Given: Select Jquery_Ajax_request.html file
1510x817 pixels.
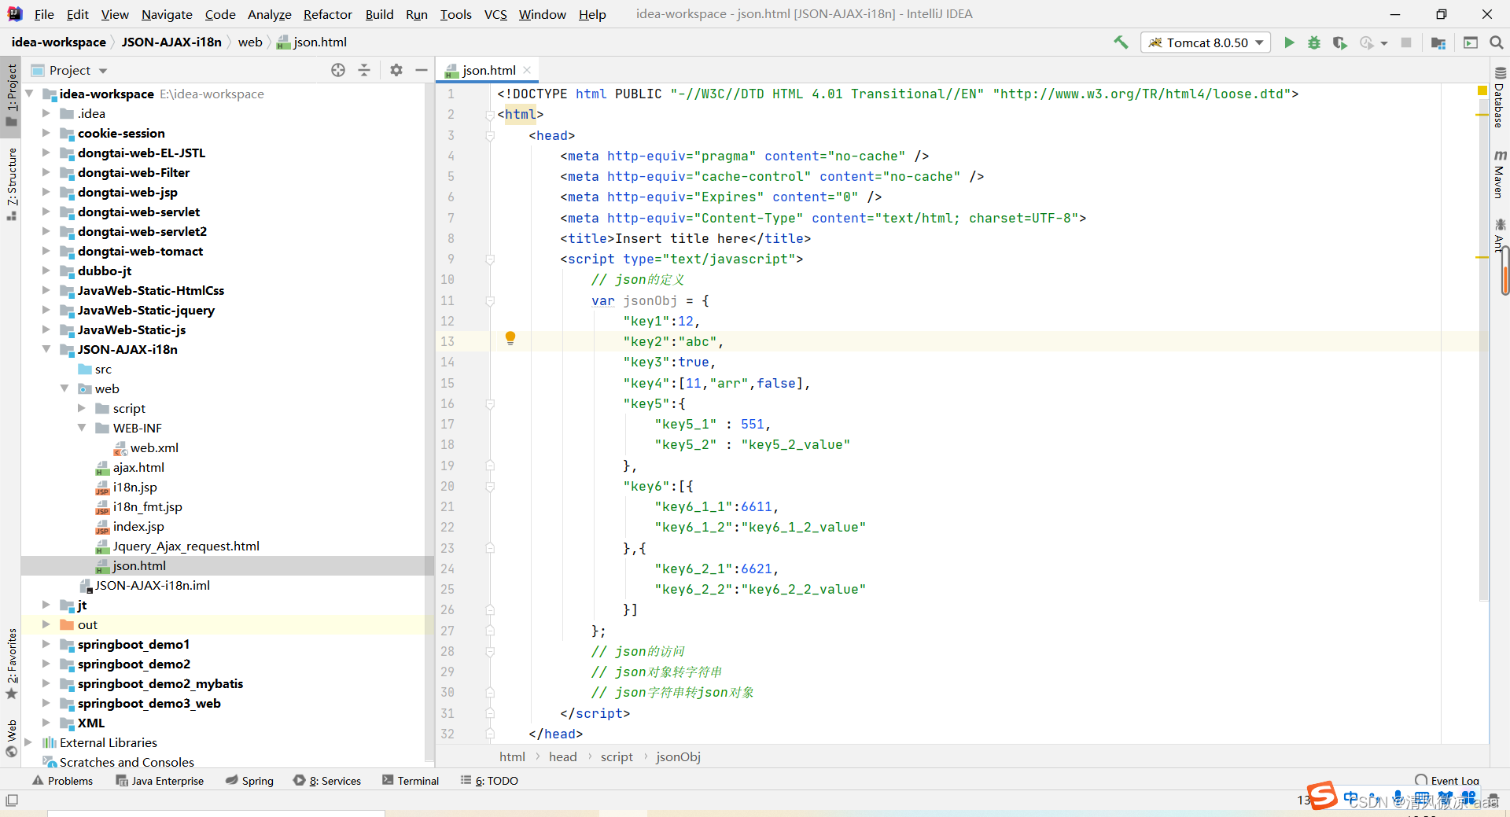Looking at the screenshot, I should click(x=186, y=546).
